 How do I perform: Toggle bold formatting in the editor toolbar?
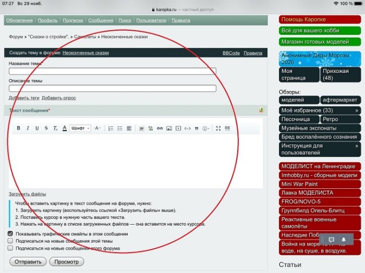click(18, 129)
